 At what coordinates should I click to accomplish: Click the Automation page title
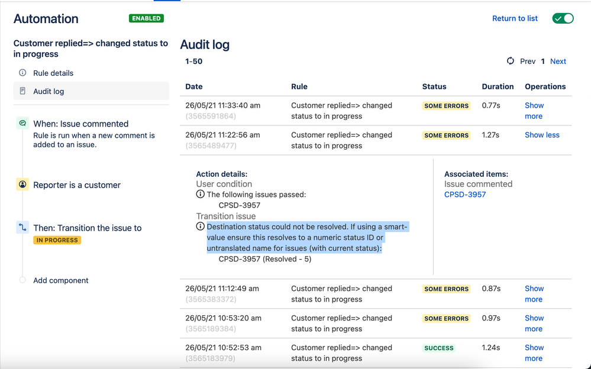point(46,18)
